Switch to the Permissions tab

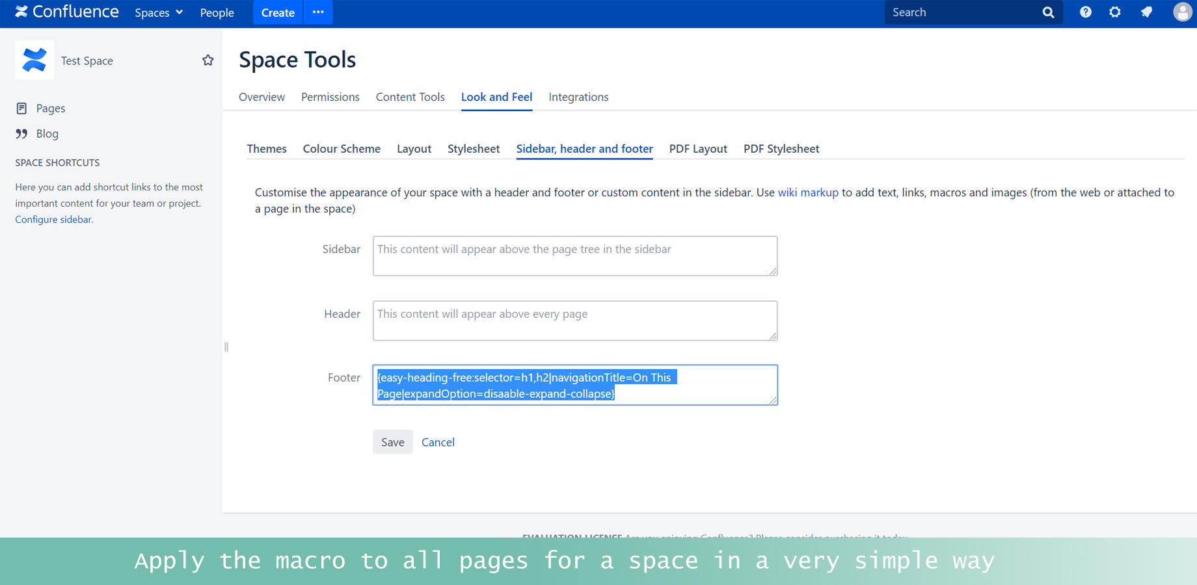click(x=330, y=97)
